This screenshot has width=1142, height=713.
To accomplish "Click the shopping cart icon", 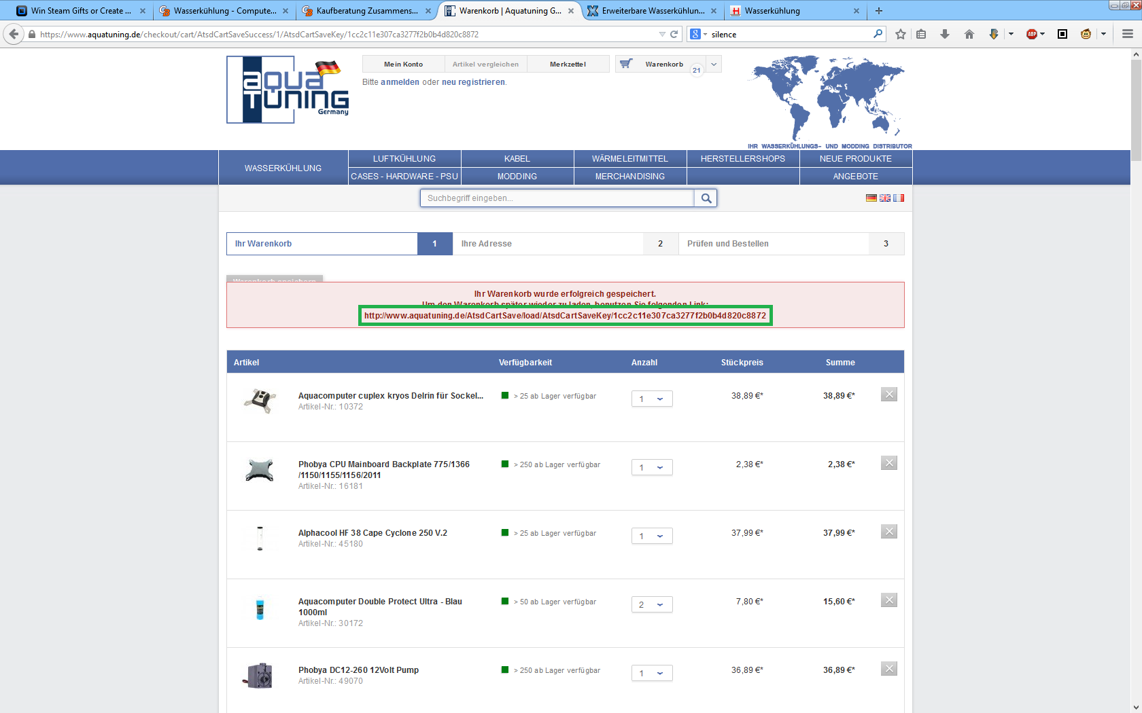I will [x=626, y=64].
